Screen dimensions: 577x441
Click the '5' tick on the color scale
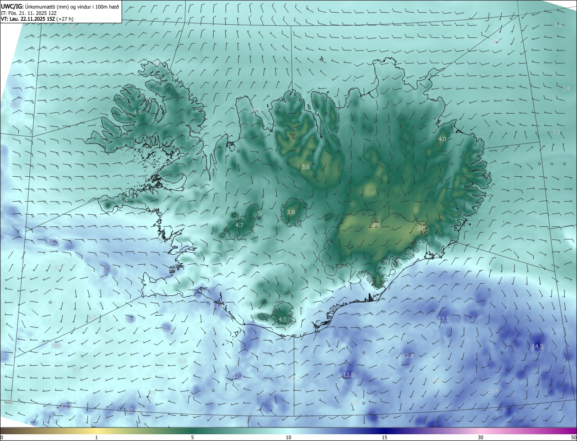pos(192,437)
